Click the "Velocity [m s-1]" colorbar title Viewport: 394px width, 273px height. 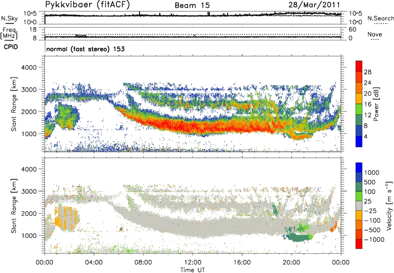coord(389,205)
